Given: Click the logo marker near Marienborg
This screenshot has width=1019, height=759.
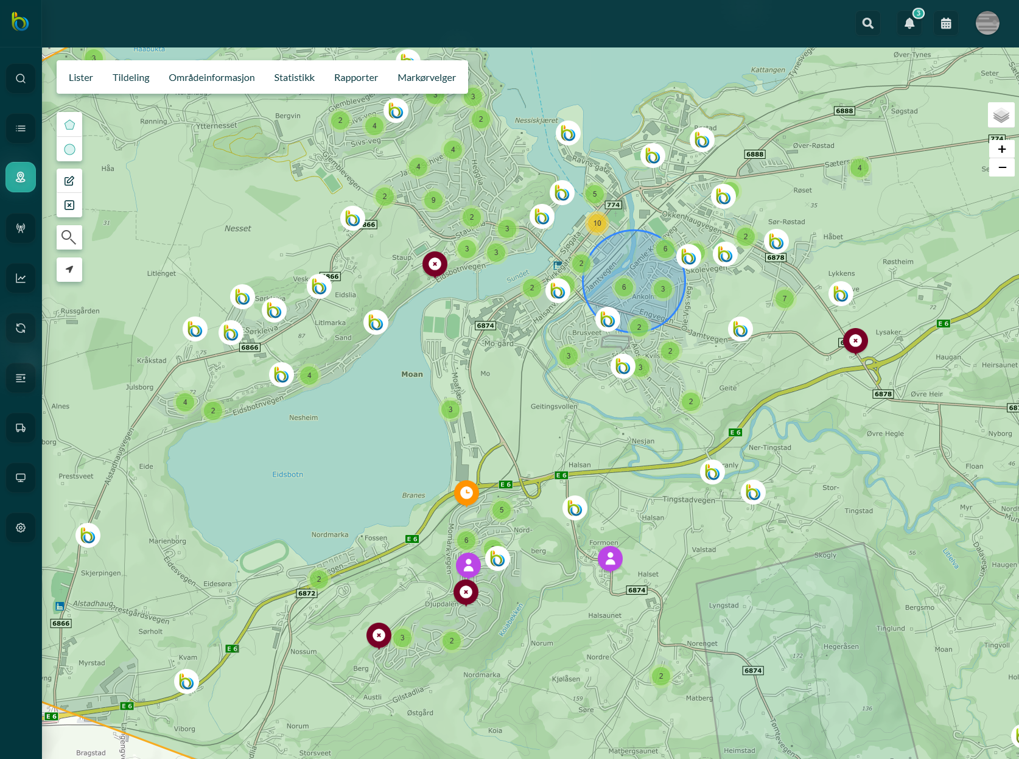Looking at the screenshot, I should 88,536.
